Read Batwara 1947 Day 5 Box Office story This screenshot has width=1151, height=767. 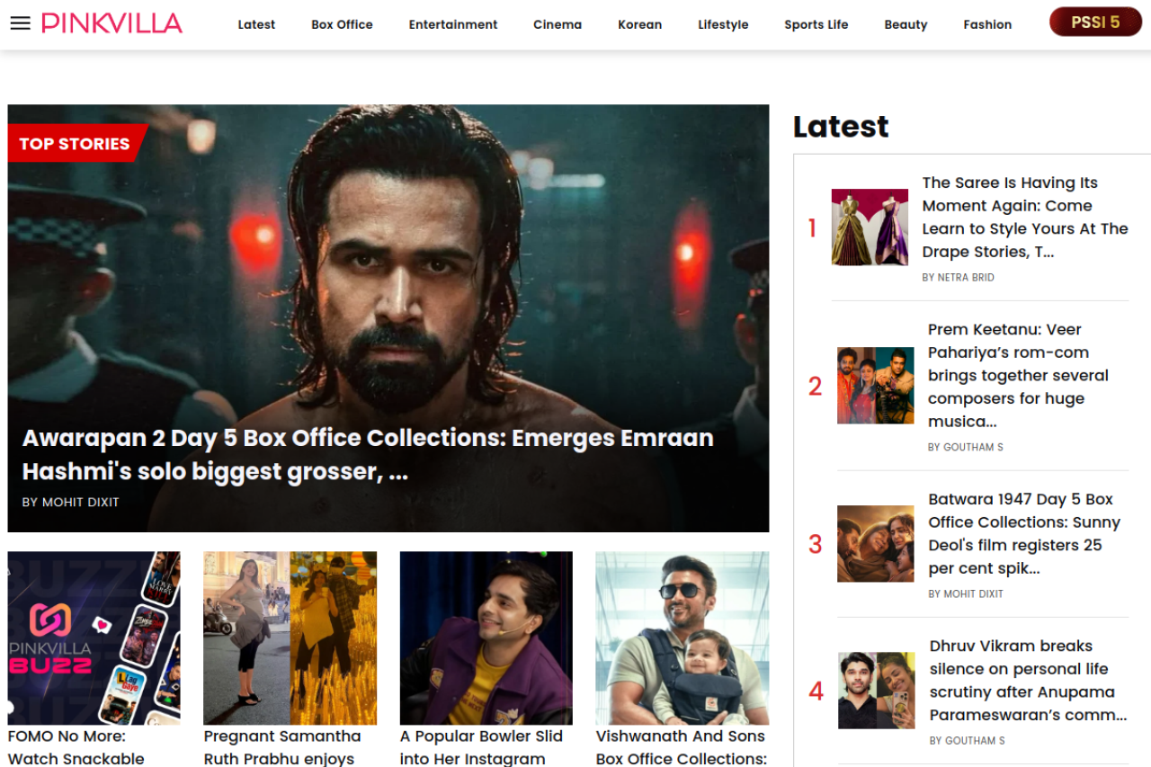[x=1024, y=534]
